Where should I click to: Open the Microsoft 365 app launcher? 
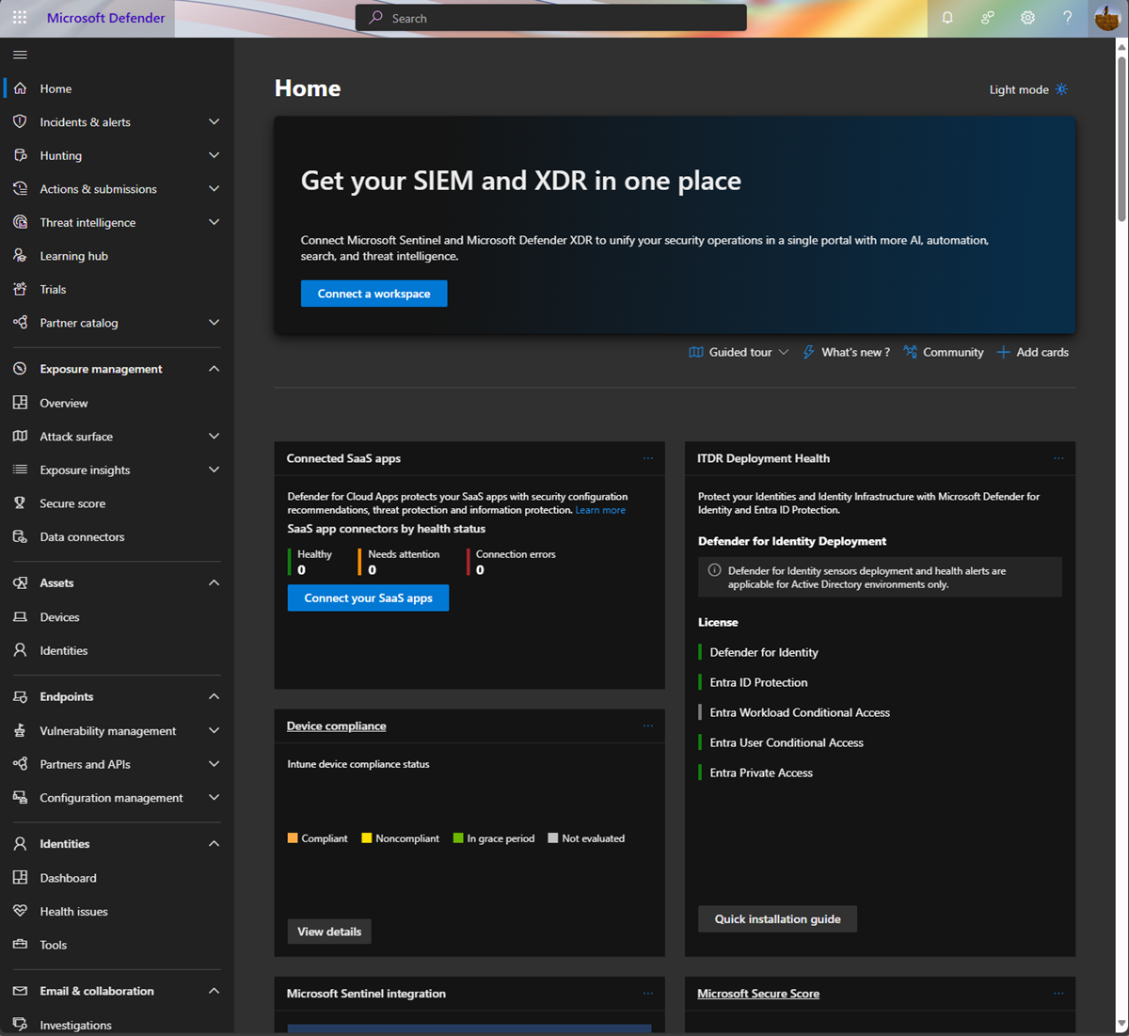[19, 17]
